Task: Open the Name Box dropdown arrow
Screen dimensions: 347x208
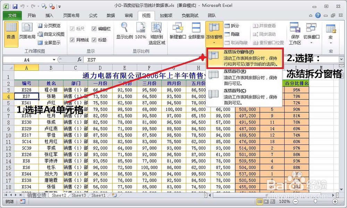Action: [x=54, y=60]
